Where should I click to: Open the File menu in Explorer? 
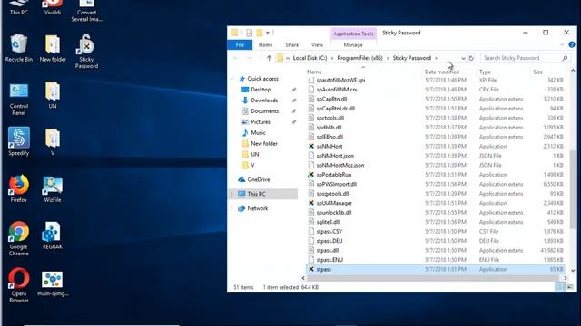(240, 44)
